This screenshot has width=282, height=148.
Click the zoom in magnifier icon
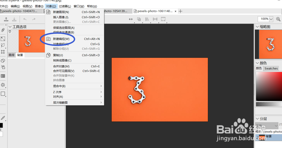(x=278, y=19)
